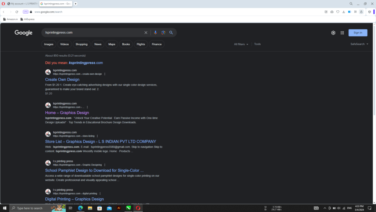
Task: Open more options for Digital Printing result
Action: click(x=100, y=194)
